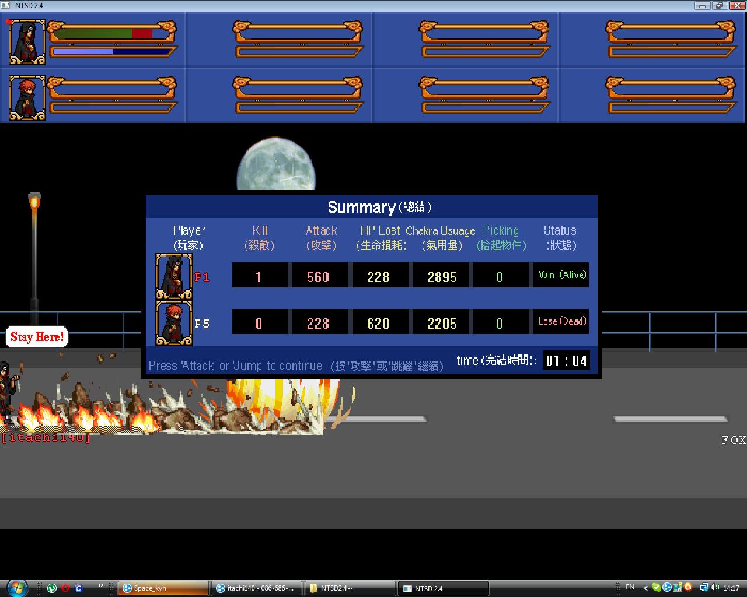
Task: Click P1 HP Lost value 228
Action: pyautogui.click(x=380, y=275)
